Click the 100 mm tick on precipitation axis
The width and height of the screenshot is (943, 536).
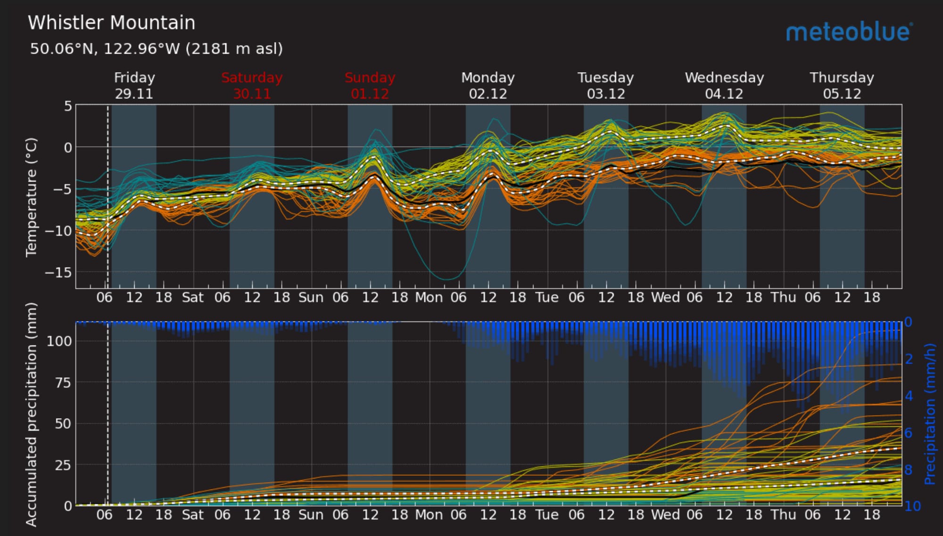click(59, 341)
